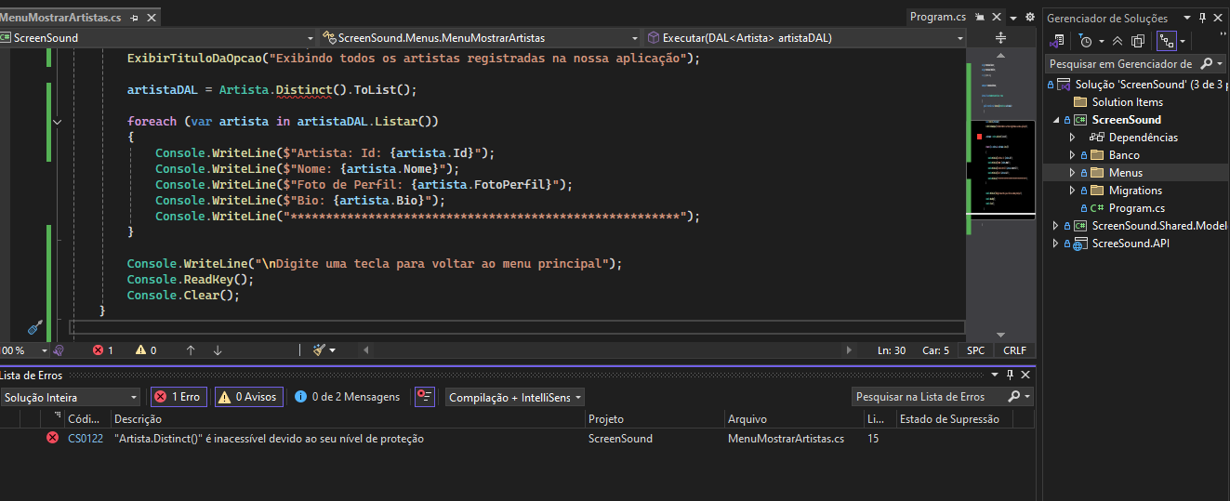Close the MenuMostrarArtistas.cs tab

[151, 18]
